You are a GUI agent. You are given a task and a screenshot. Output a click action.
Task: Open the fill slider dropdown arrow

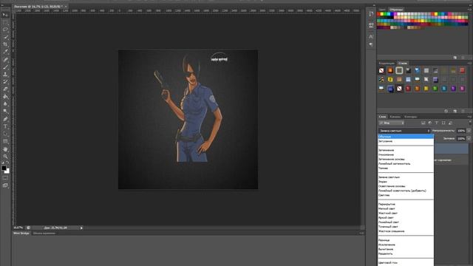[469, 138]
